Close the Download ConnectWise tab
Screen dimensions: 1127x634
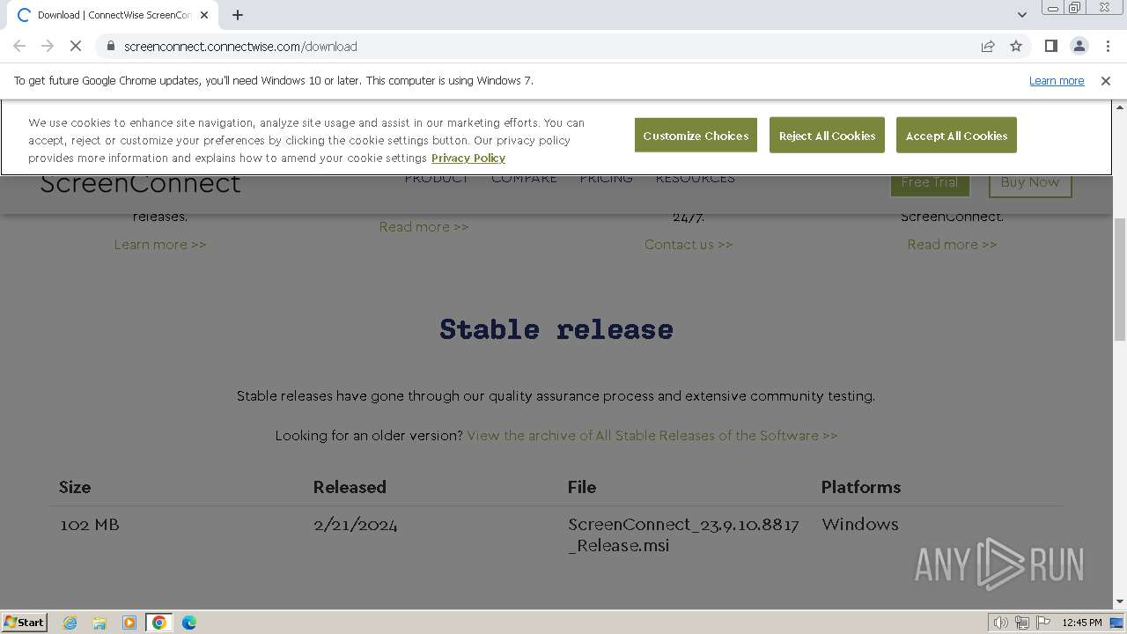[204, 15]
